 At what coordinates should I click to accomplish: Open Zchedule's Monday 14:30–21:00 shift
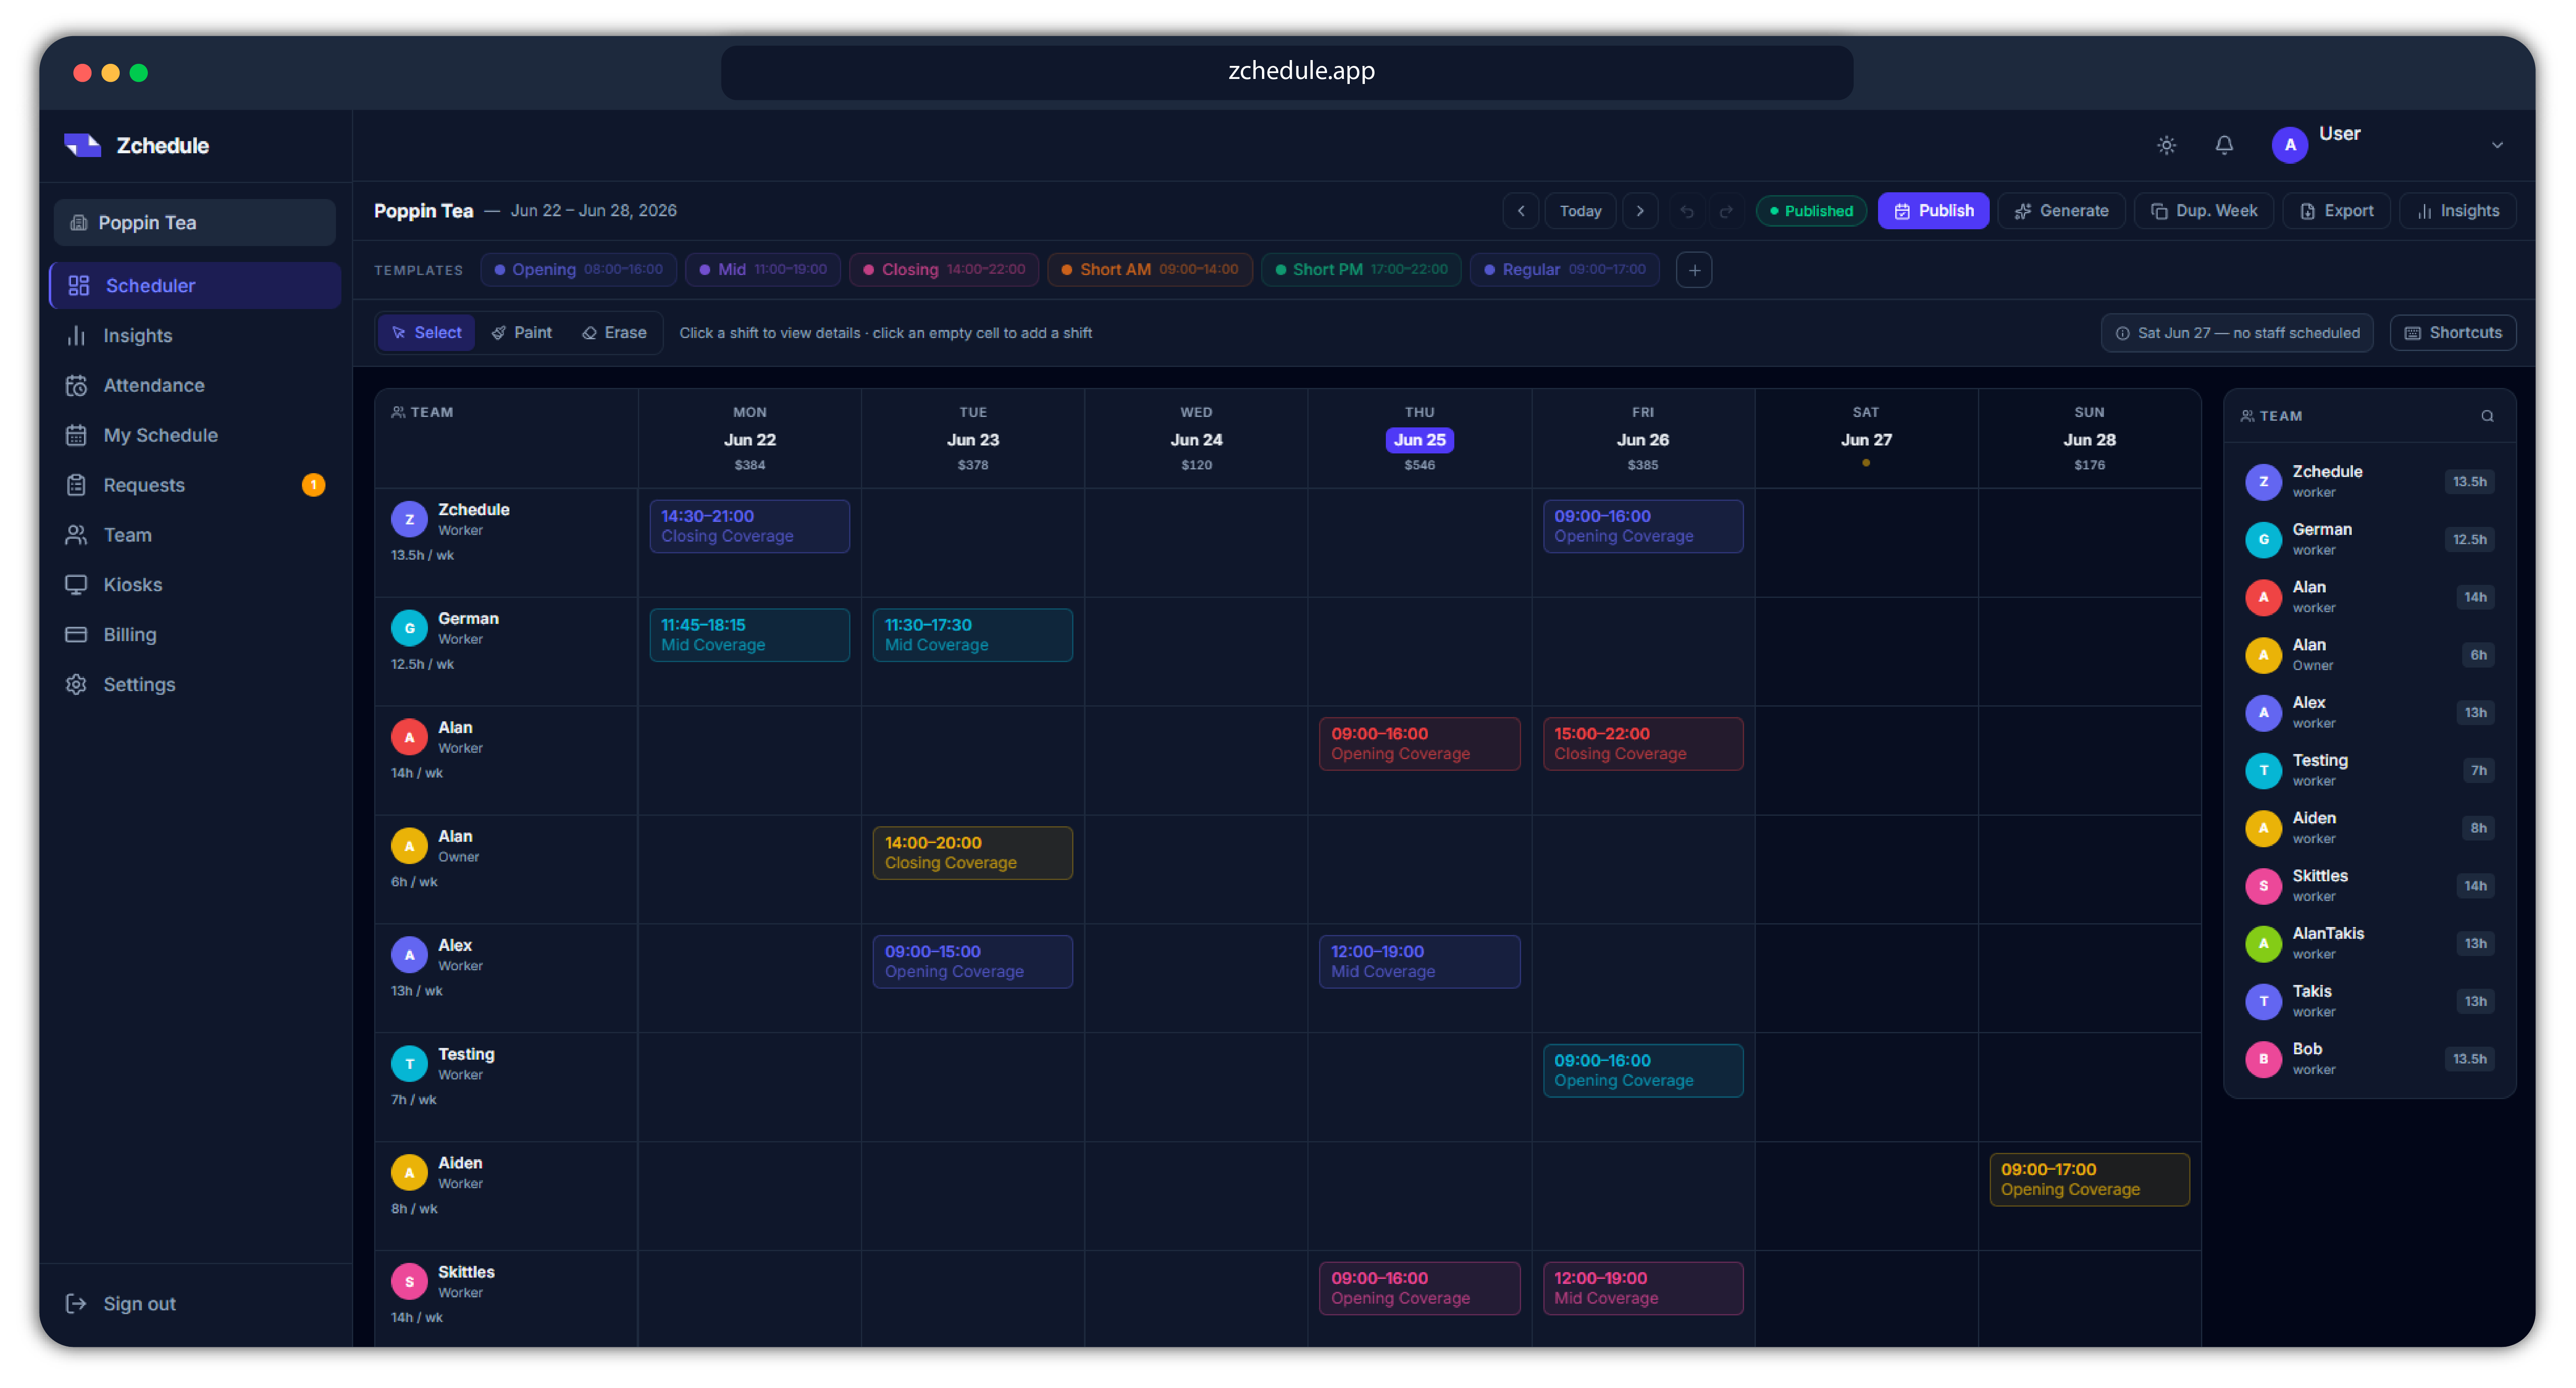click(749, 526)
